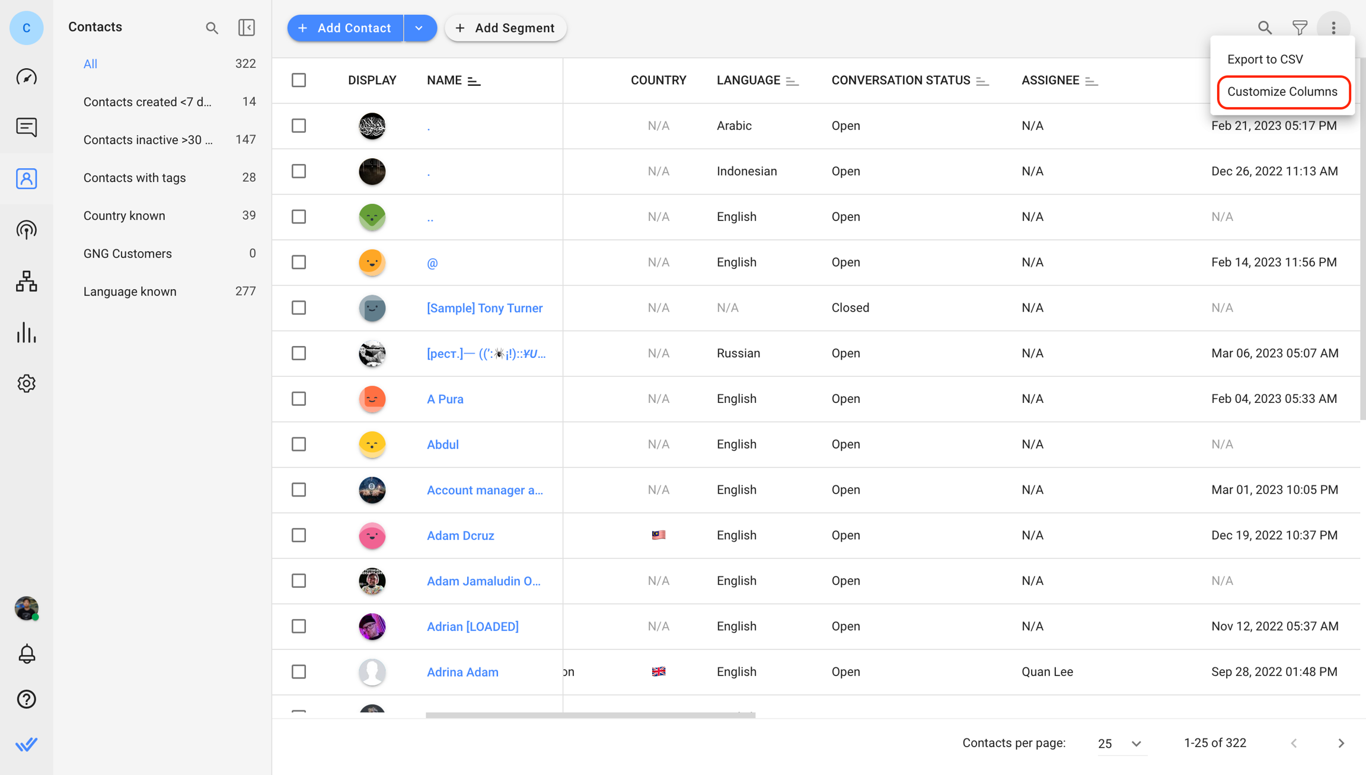Select the A Pura row checkbox
This screenshot has height=775, width=1366.
coord(299,399)
